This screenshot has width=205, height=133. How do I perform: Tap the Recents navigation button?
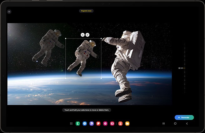pyautogui.click(x=163, y=123)
